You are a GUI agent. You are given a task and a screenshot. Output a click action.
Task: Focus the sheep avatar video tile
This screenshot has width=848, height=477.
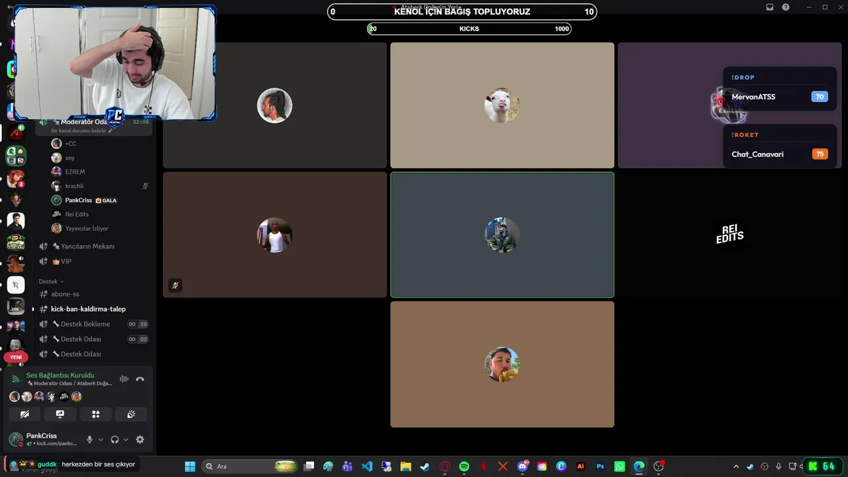pos(502,105)
